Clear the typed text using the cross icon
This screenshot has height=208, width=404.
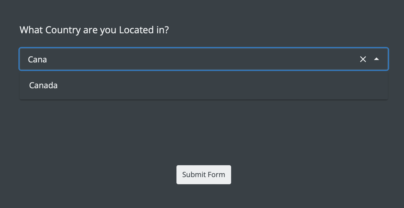click(x=363, y=59)
